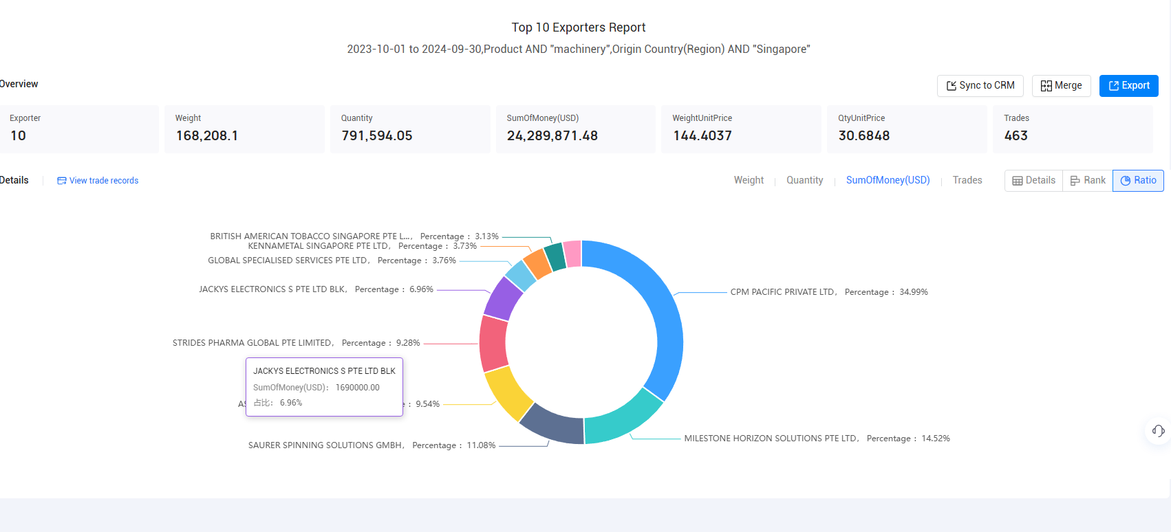Switch chart metric to Quantity

coord(804,180)
